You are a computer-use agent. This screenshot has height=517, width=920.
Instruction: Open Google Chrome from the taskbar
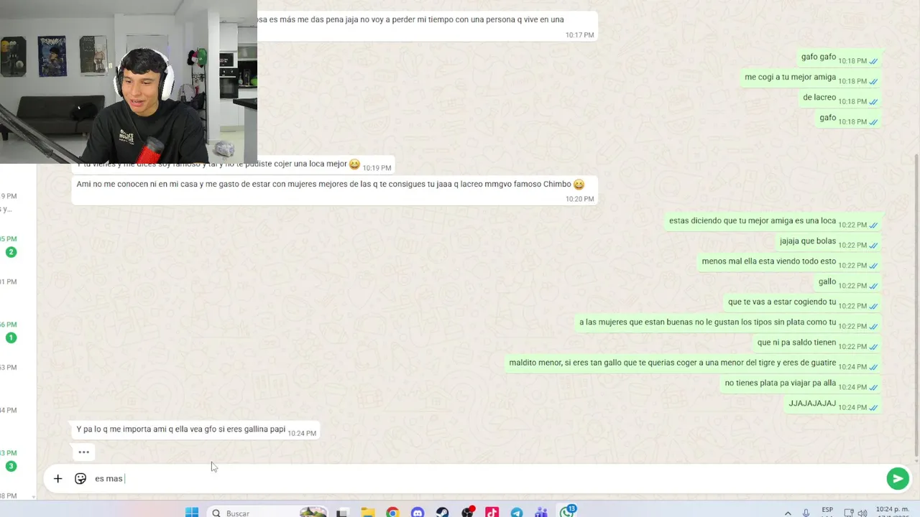[392, 513]
